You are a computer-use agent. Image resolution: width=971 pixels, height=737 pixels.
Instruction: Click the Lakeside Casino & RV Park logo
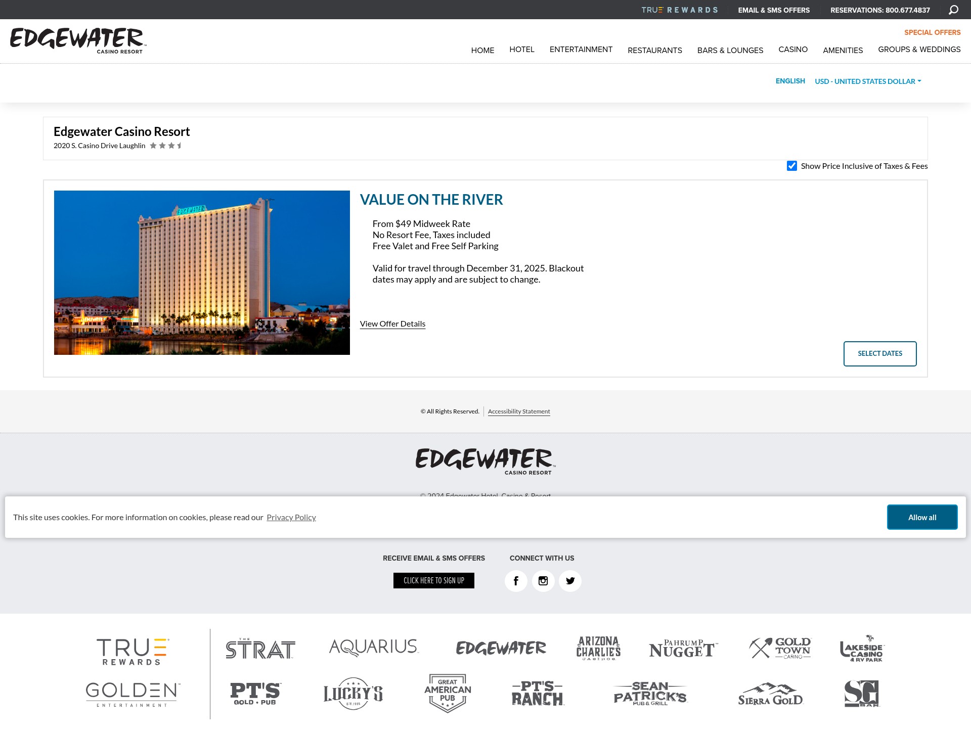point(862,649)
